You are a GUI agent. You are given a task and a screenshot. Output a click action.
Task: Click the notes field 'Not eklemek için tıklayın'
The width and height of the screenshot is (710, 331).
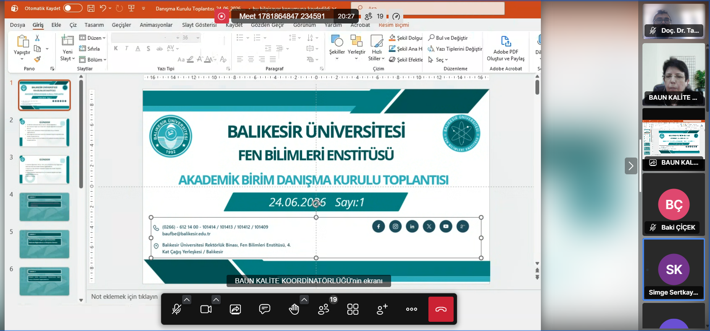124,296
